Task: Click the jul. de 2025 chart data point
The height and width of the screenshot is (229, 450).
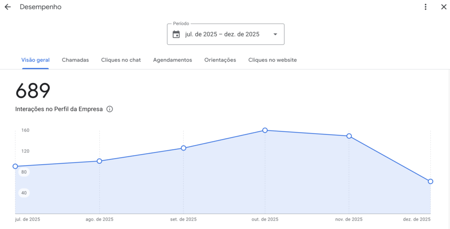Action: point(15,166)
